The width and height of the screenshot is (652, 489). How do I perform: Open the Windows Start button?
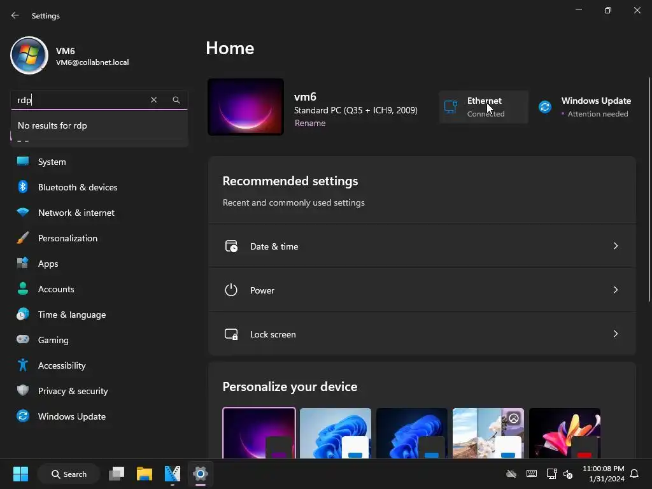pos(20,474)
